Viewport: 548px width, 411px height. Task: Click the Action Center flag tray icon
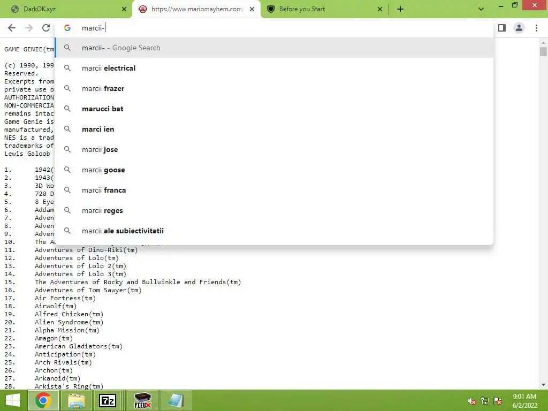(498, 401)
